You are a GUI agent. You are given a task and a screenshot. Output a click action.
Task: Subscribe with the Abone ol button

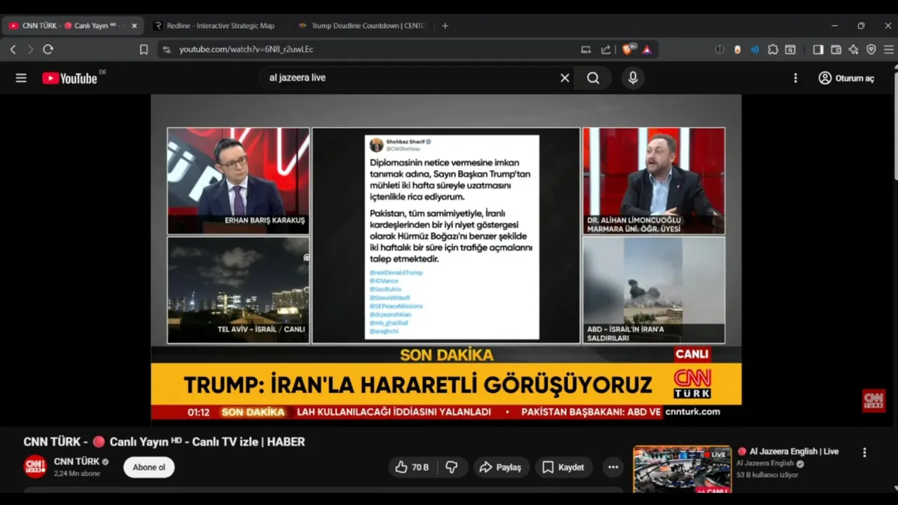pyautogui.click(x=149, y=467)
